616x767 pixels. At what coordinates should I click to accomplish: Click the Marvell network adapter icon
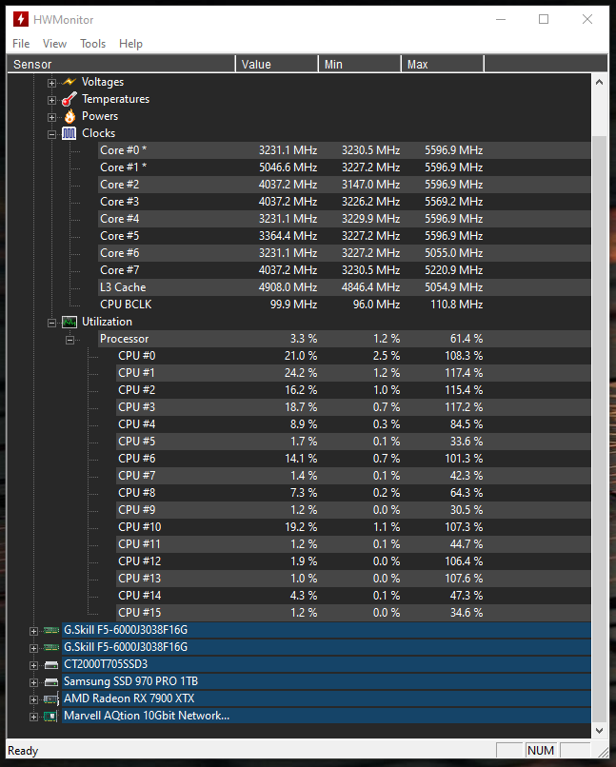point(50,717)
